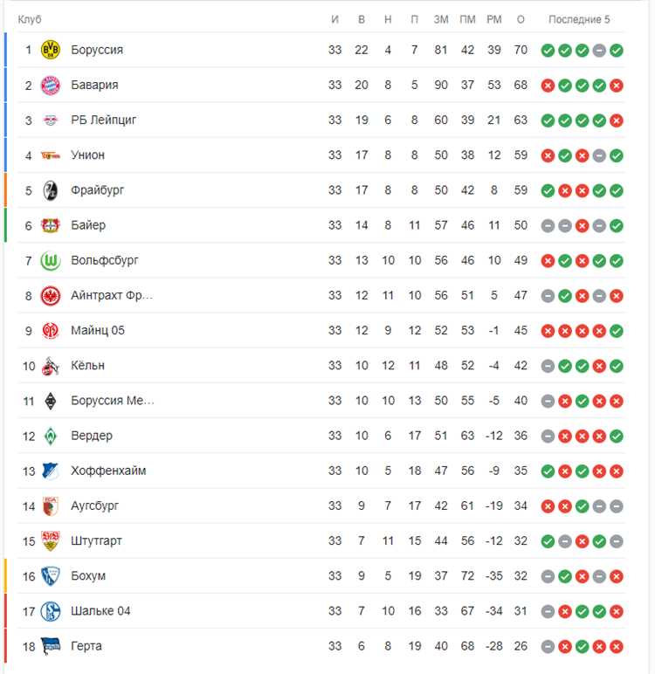655x674 pixels.
Task: Click the Hertha flag logo
Action: pos(51,646)
